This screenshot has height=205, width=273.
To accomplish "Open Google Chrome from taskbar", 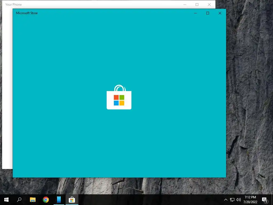I will point(46,200).
